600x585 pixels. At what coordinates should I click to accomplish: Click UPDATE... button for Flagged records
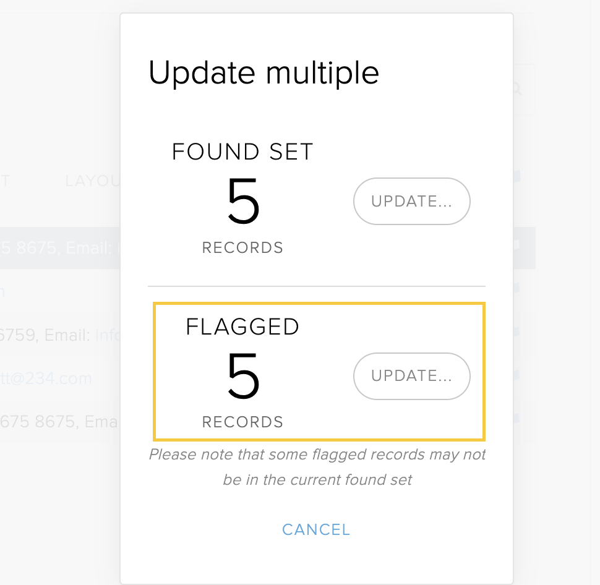pos(412,376)
